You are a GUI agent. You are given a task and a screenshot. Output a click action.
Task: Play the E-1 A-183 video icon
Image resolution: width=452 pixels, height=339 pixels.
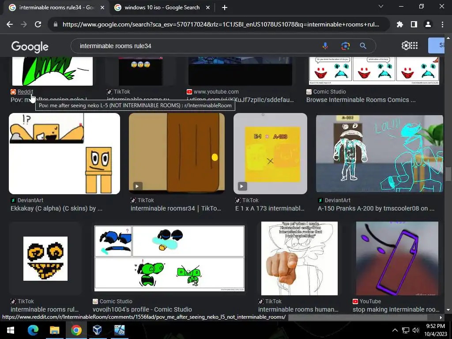[x=242, y=186]
